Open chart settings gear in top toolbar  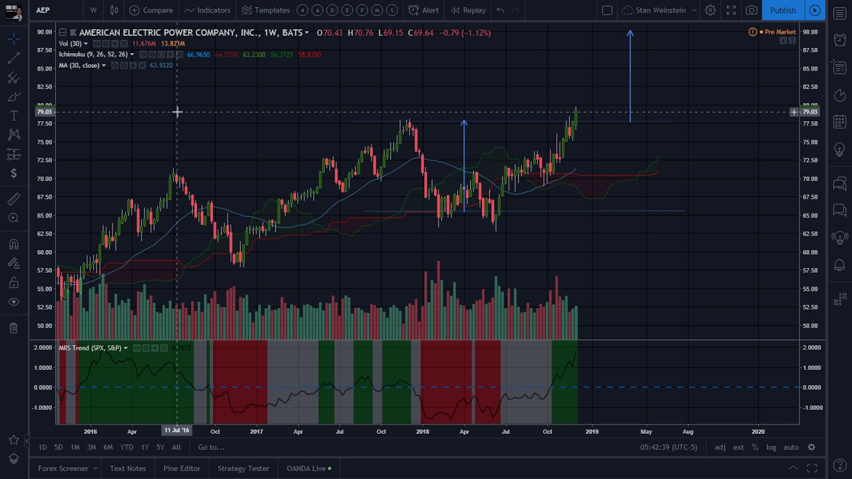tap(710, 10)
